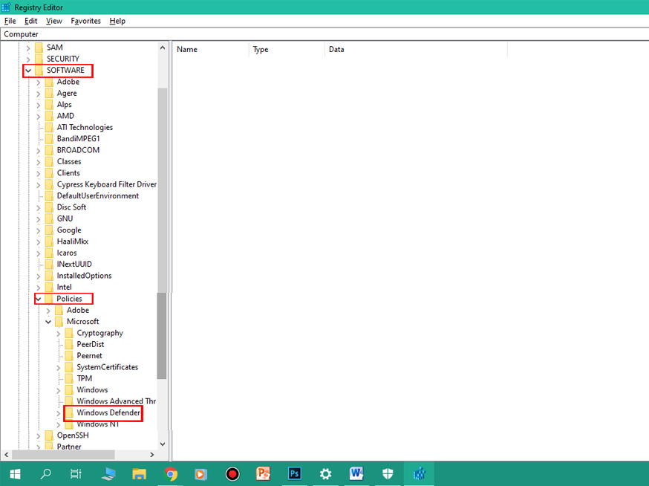This screenshot has width=649, height=486.
Task: Collapse the Policies key
Action: point(39,299)
